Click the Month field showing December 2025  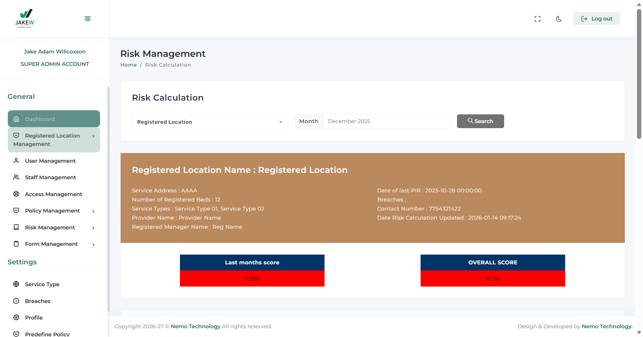pyautogui.click(x=387, y=121)
